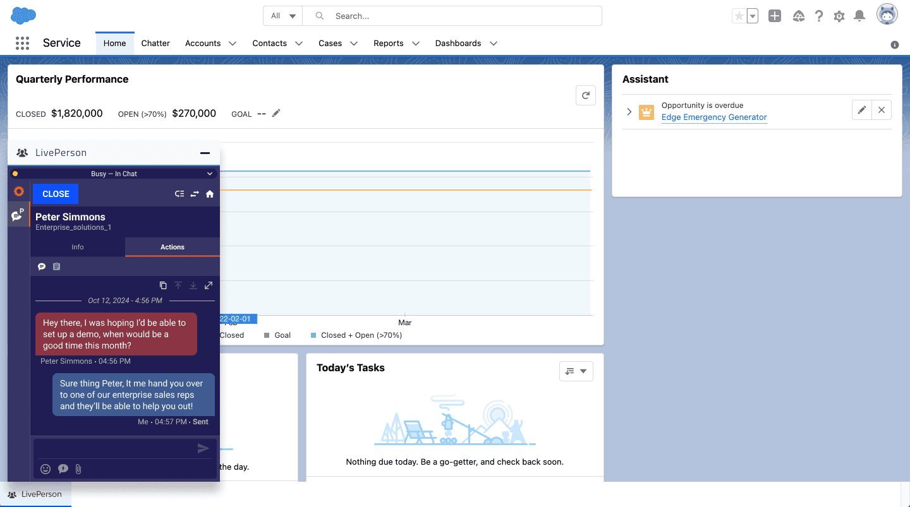Focus the global Search field
This screenshot has width=910, height=507.
point(452,16)
